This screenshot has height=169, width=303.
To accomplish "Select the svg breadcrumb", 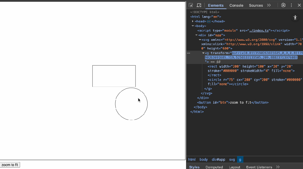I will [x=232, y=160].
